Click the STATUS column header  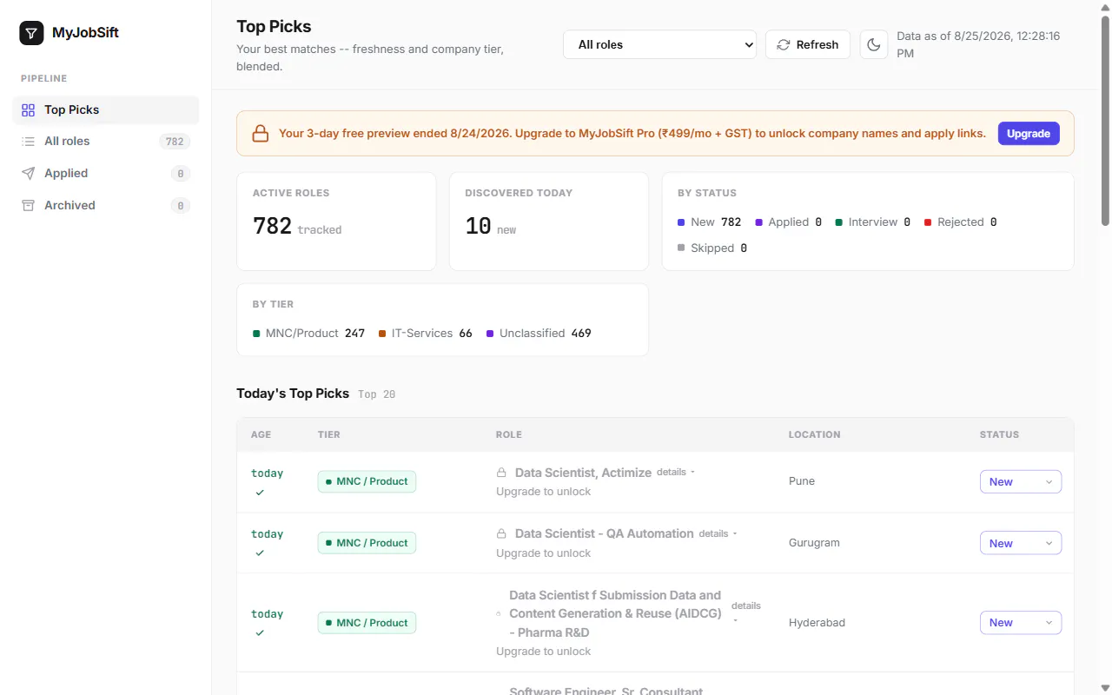[999, 434]
